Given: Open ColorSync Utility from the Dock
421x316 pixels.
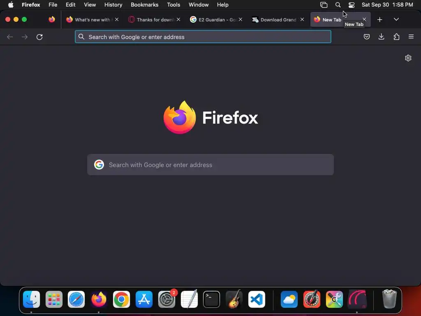Looking at the screenshot, I should click(x=334, y=299).
